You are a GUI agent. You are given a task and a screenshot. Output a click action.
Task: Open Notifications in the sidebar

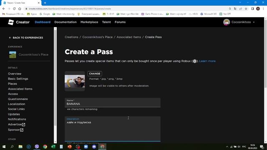[x=17, y=119]
